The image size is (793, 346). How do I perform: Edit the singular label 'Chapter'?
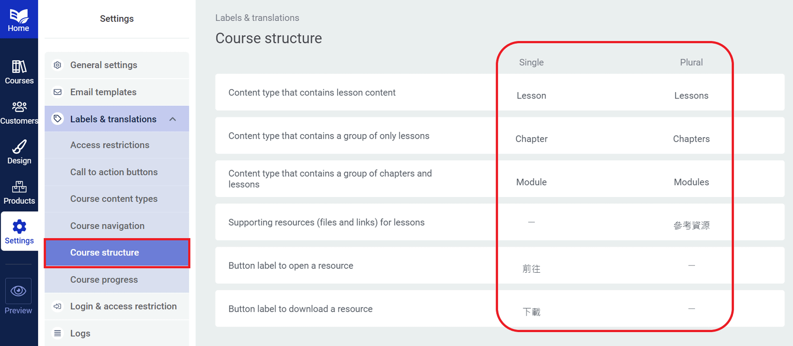point(531,139)
